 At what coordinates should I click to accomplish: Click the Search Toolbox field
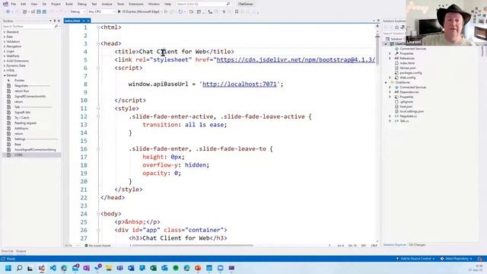pos(29,27)
